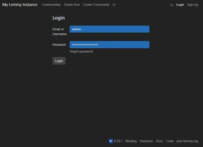Image resolution: width=203 pixels, height=147 pixels.
Task: Open the Docs footer link
Action: (159, 141)
